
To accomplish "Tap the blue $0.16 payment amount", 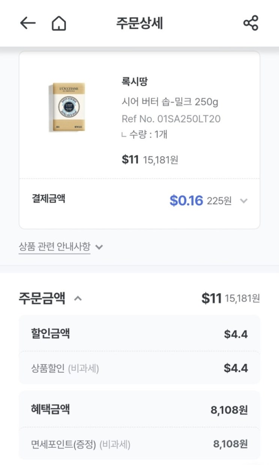I will click(x=186, y=201).
